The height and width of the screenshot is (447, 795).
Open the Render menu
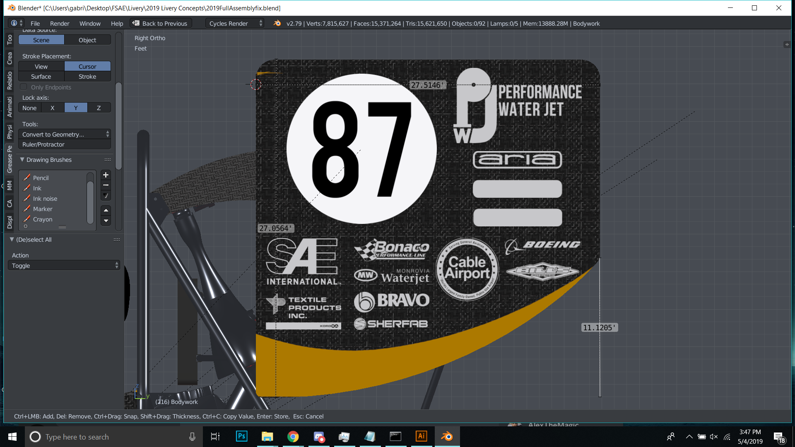click(60, 24)
